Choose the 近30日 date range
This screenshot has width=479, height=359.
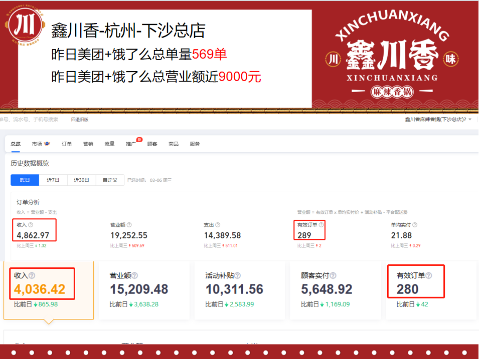pos(82,180)
